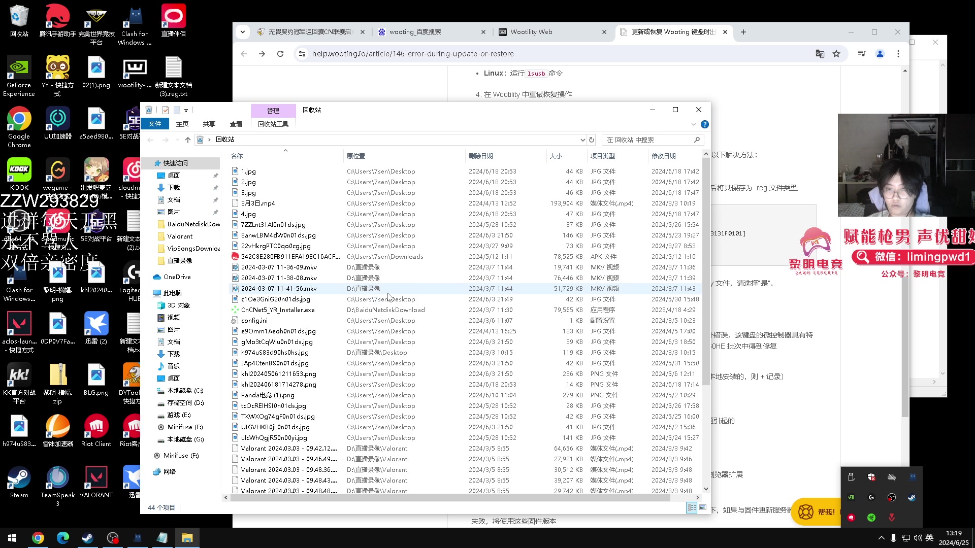The width and height of the screenshot is (975, 548).
Task: Open OBS Studio from the system tray
Action: coord(891,497)
